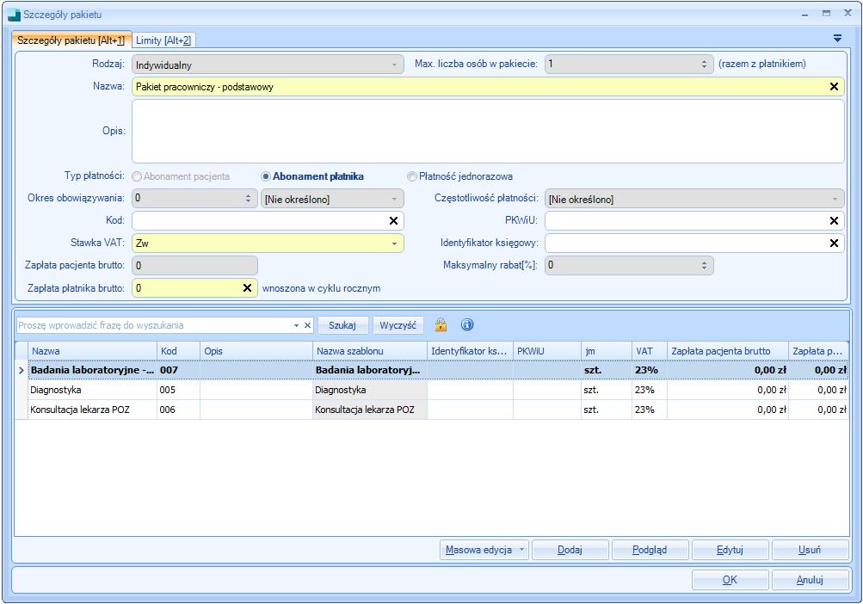Click code cell 006
This screenshot has width=863, height=604.
coord(178,410)
